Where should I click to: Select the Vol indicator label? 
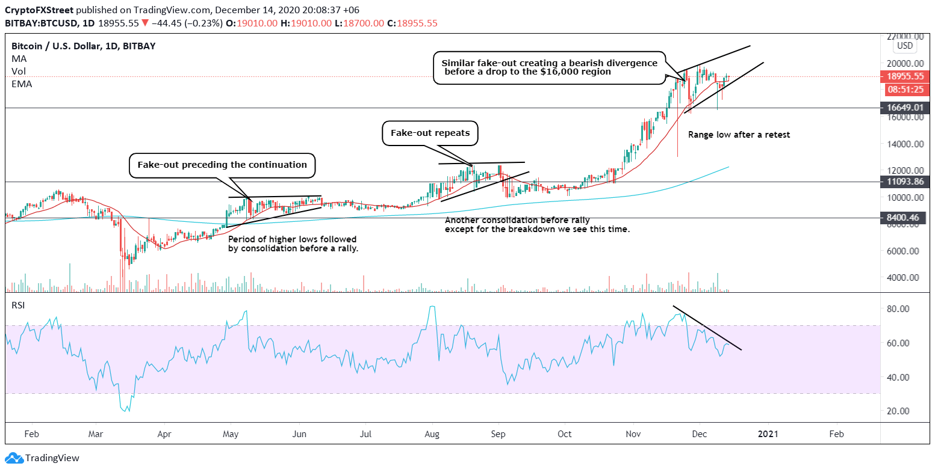[18, 72]
